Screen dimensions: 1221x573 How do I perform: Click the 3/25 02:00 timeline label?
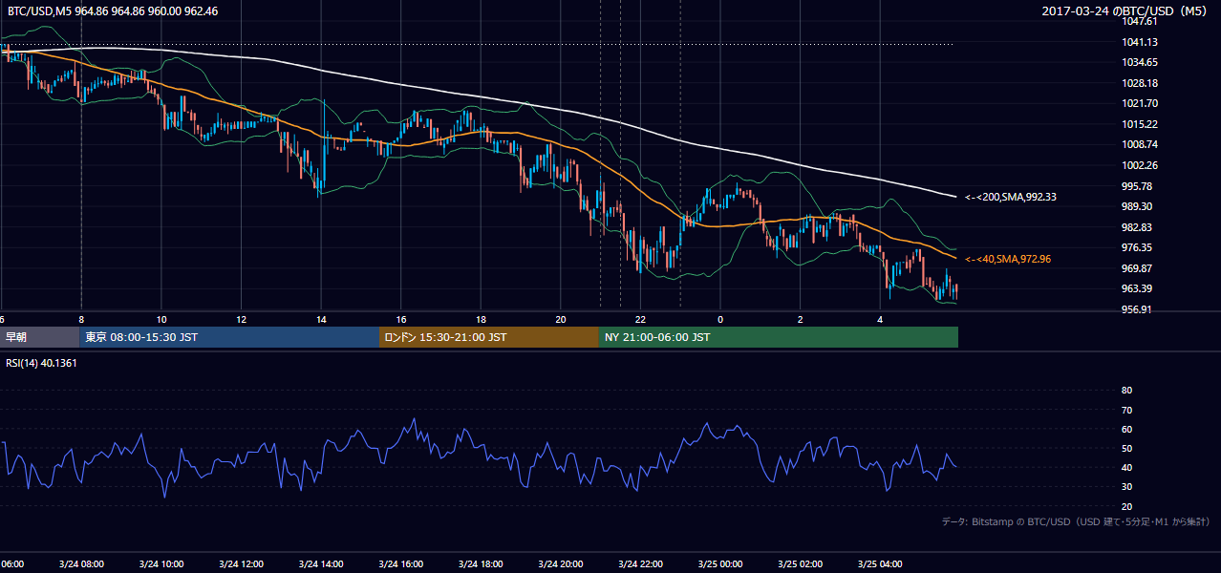799,563
